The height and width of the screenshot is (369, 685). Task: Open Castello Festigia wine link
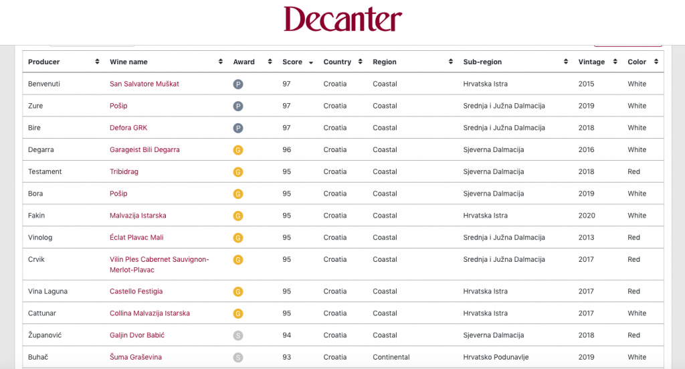tap(136, 291)
